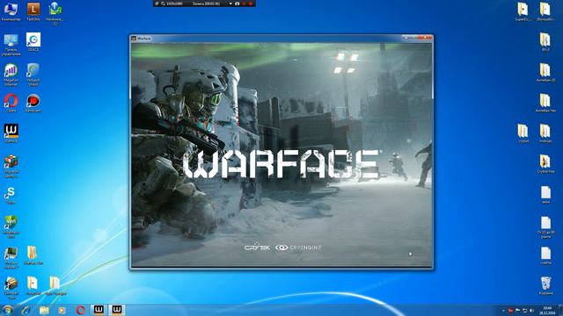Open the monitor-shaped shortcut above the archiver icon
This screenshot has width=563, height=316.
pyautogui.click(x=11, y=257)
